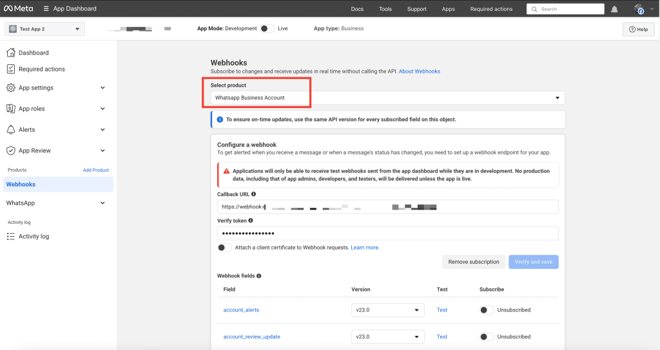
Task: Click the Required actions checklist icon
Action: [x=10, y=69]
